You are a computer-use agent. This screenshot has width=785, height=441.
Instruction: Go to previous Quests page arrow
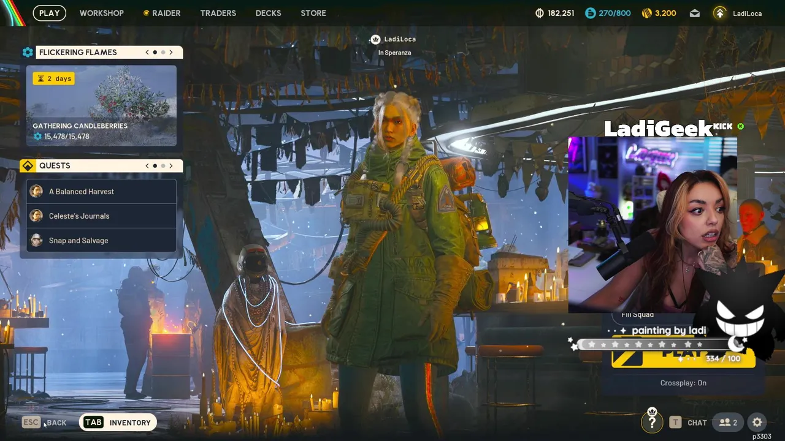coord(147,166)
